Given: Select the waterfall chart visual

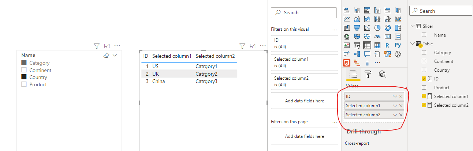Looking at the screenshot, I should [x=347, y=28].
